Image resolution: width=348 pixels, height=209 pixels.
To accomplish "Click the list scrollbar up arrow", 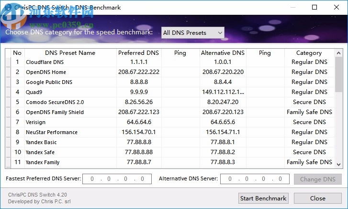I will point(338,53).
